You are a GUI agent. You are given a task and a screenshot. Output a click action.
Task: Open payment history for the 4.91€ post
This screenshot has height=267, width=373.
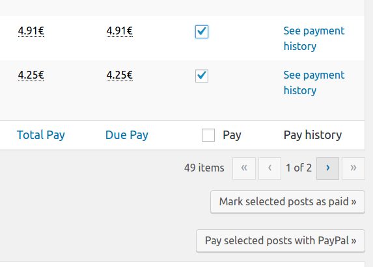click(x=314, y=38)
